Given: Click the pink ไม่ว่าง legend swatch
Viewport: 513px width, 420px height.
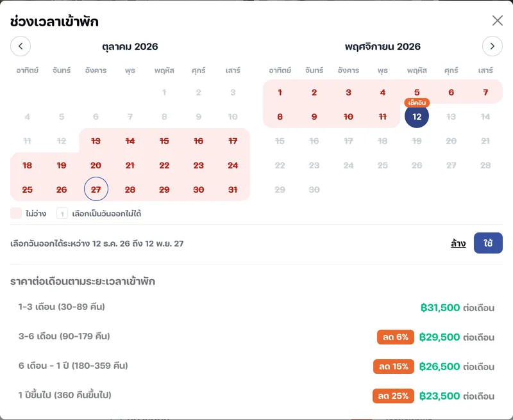Looking at the screenshot, I should pos(16,213).
